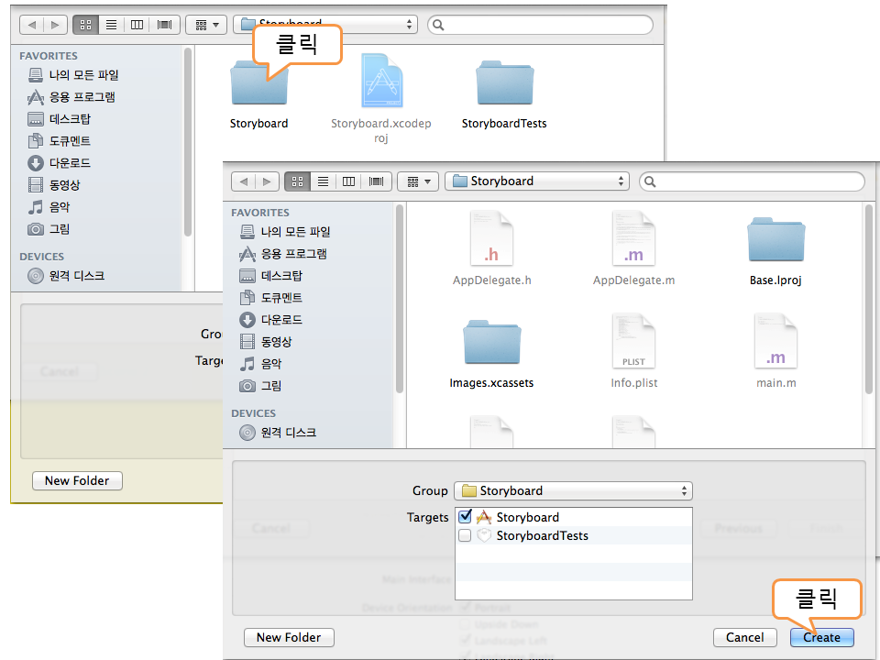Viewport: 880px width, 660px height.
Task: Click the Storyboard.xcodeproj file icon
Action: (x=380, y=86)
